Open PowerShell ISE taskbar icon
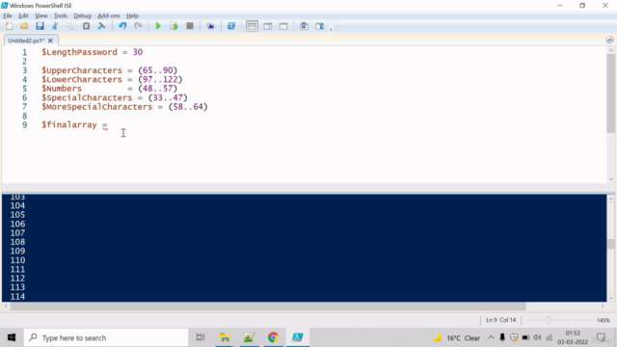Screen dimensions: 617x347 (x=298, y=337)
